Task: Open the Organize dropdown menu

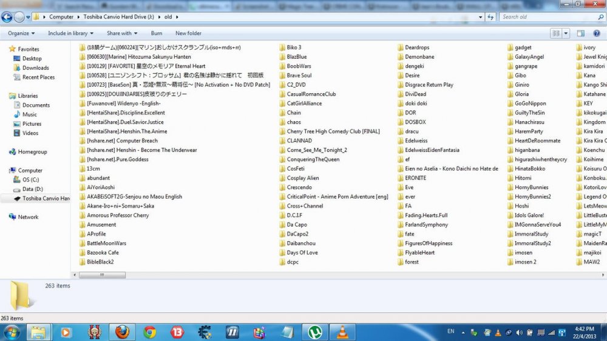Action: [21, 33]
